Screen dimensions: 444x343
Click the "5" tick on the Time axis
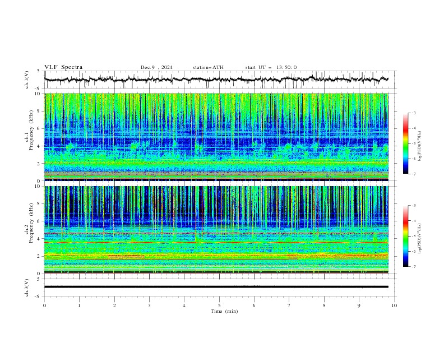[x=219, y=305]
